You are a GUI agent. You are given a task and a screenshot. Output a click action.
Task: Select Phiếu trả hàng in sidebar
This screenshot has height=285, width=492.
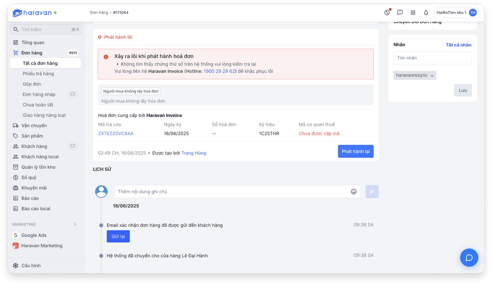38,74
